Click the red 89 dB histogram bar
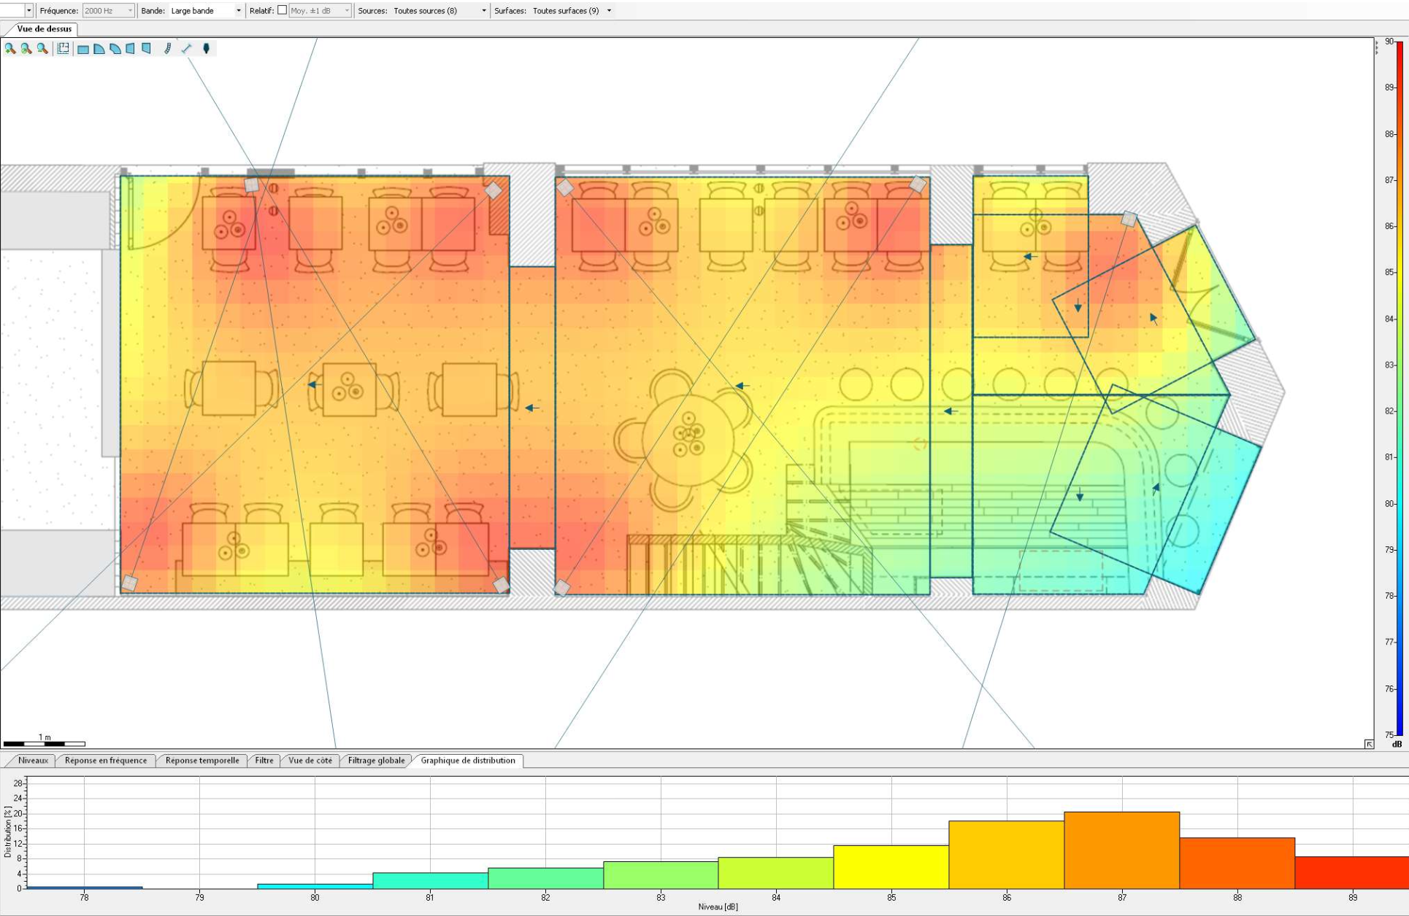1409x916 pixels. (1352, 873)
